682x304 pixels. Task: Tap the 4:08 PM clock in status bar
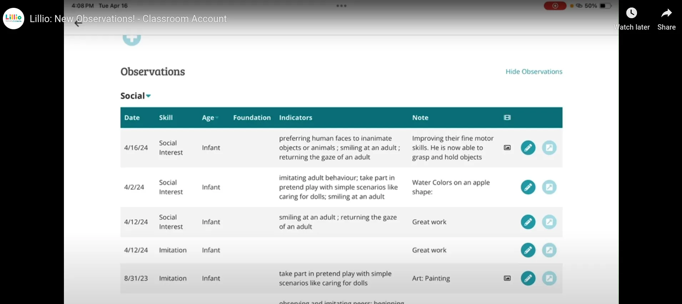pyautogui.click(x=82, y=6)
